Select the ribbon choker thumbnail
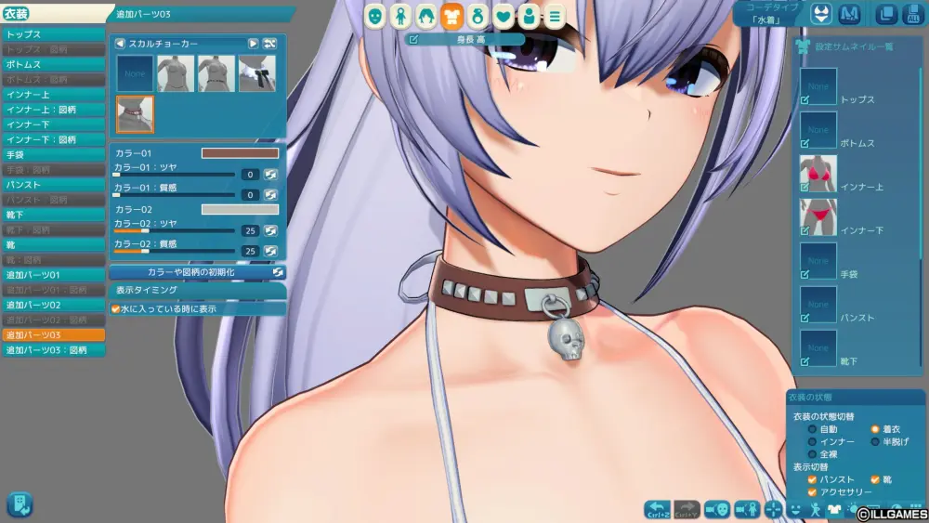929x523 pixels. [257, 73]
